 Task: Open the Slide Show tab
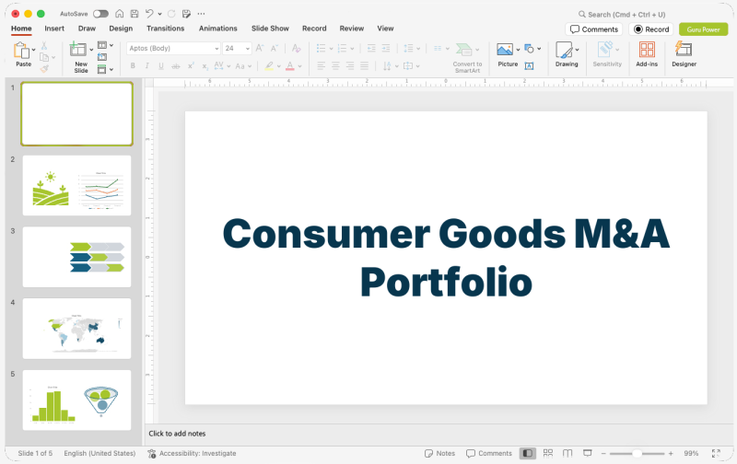(270, 29)
